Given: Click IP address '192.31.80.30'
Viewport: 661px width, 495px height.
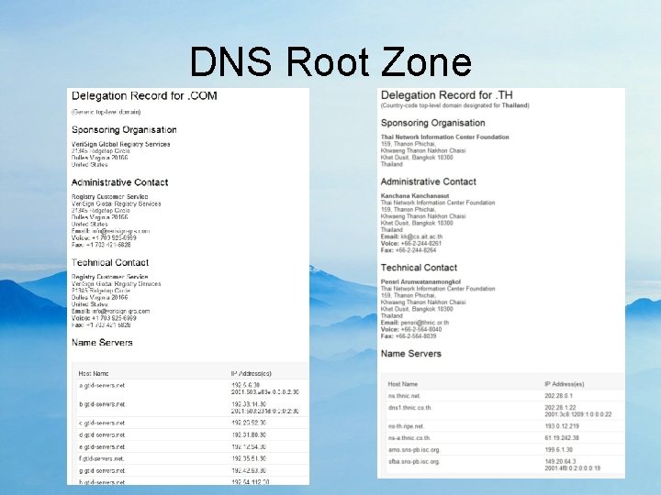Looking at the screenshot, I should [249, 434].
